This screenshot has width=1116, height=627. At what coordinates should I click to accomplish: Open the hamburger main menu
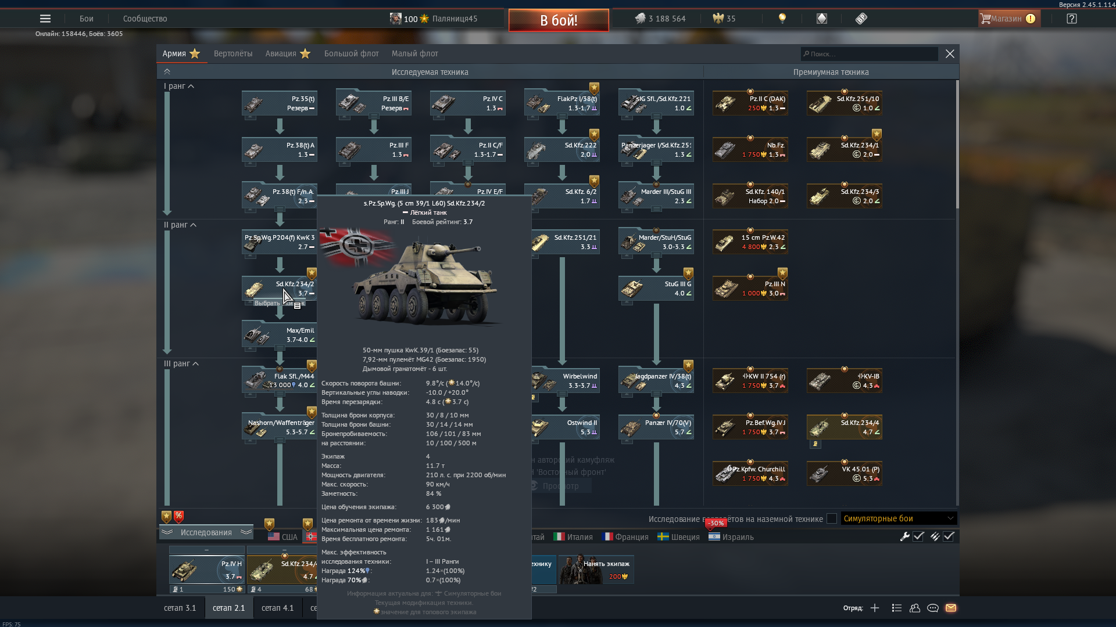coord(45,19)
